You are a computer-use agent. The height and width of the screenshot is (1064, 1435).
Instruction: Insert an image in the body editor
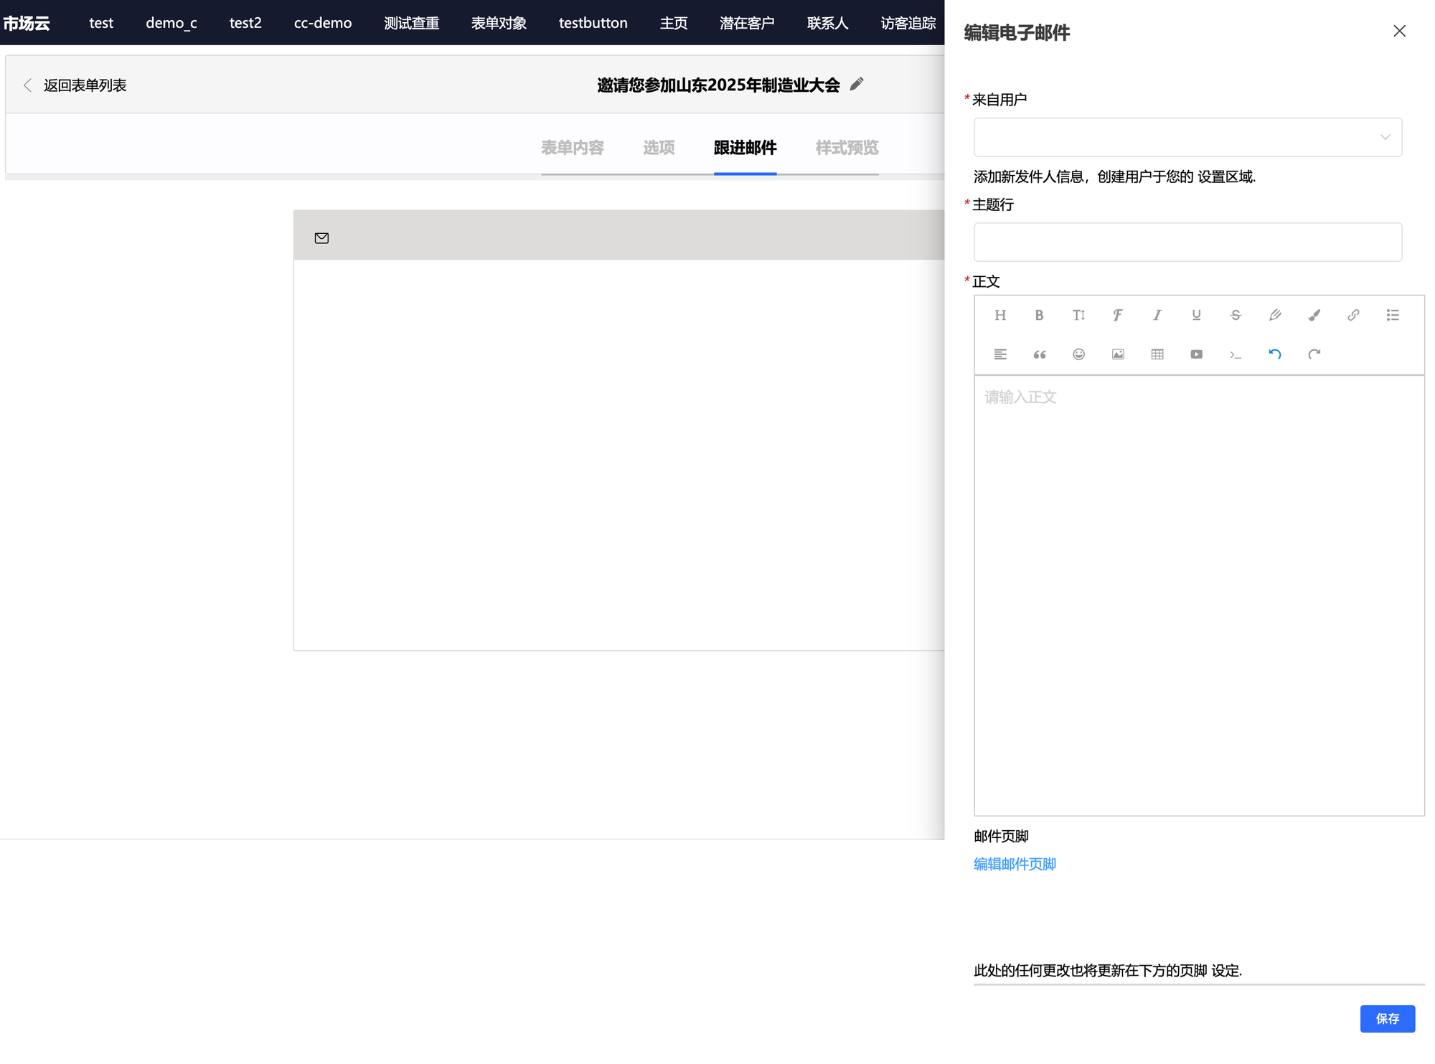[x=1118, y=354]
